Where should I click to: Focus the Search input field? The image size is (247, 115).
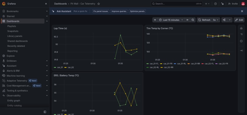177,4
